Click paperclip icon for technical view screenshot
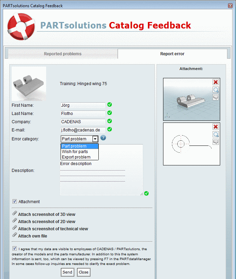Viewport: 236px width, 279px height. [14, 228]
